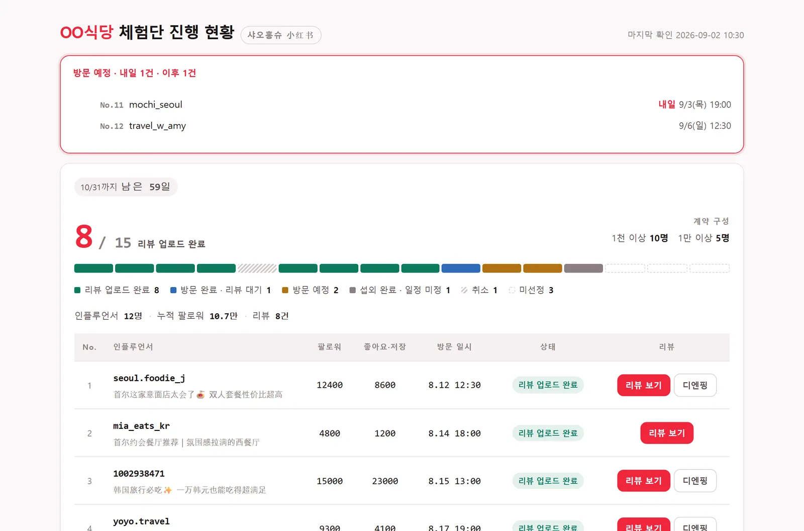Viewport: 804px width, 531px height.
Task: Click the 리뷰 column header
Action: coord(667,347)
